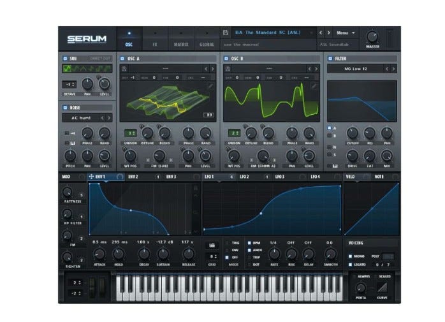Toggle filter routing for oscillator B

click(329, 136)
